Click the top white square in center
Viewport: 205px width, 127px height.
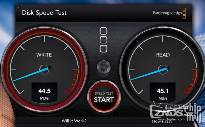103,31
